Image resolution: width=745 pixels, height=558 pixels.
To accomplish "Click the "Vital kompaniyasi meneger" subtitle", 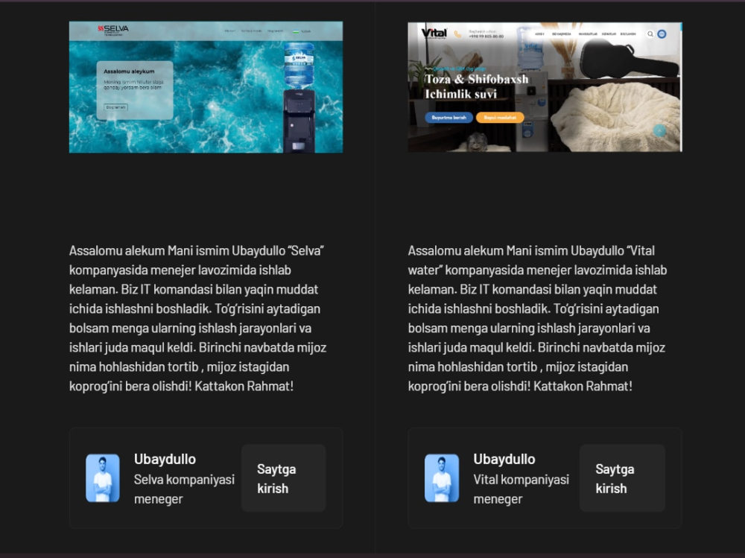I will pos(521,489).
